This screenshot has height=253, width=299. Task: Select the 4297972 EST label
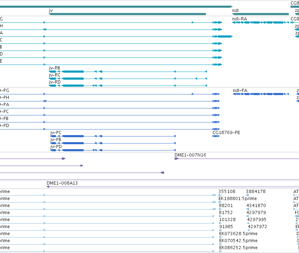(x=258, y=227)
